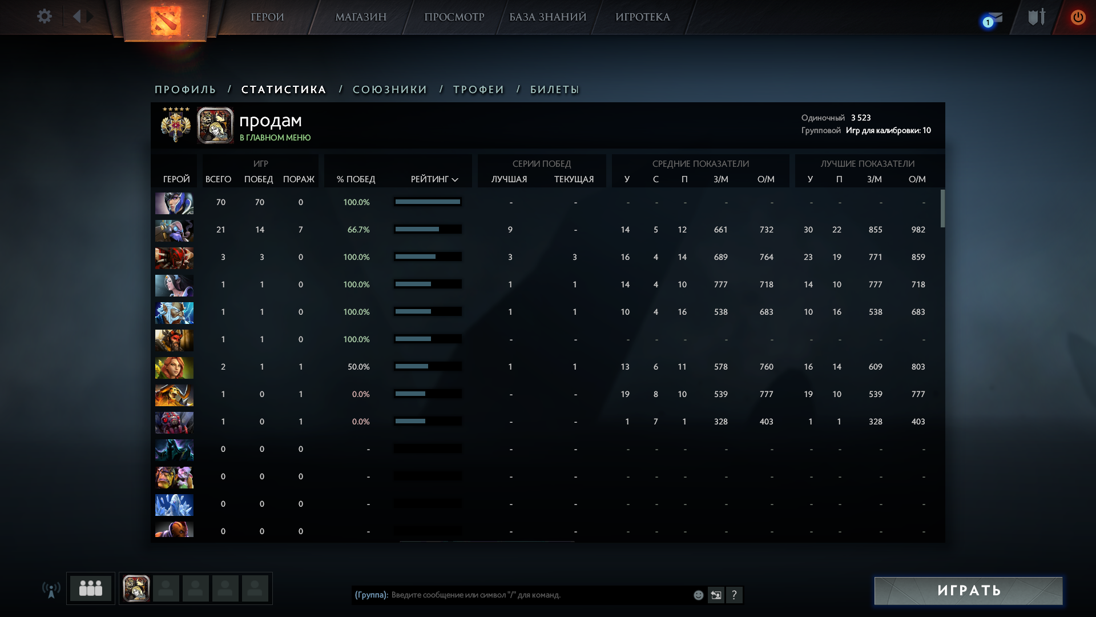
Task: Click the Dota 2 logo home button
Action: point(166,21)
